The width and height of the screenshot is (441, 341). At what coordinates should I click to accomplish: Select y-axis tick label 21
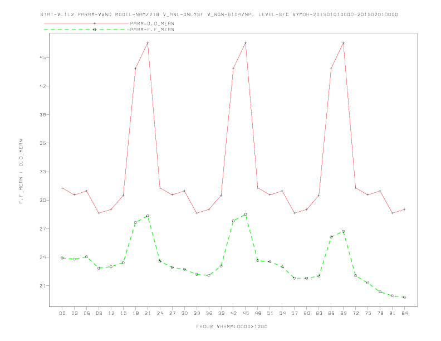pos(42,286)
